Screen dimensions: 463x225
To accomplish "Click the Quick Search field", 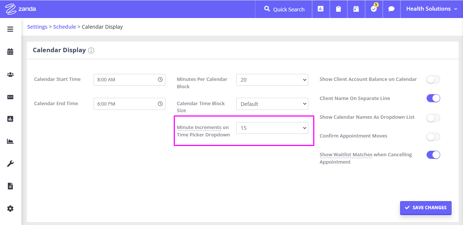I will (283, 9).
